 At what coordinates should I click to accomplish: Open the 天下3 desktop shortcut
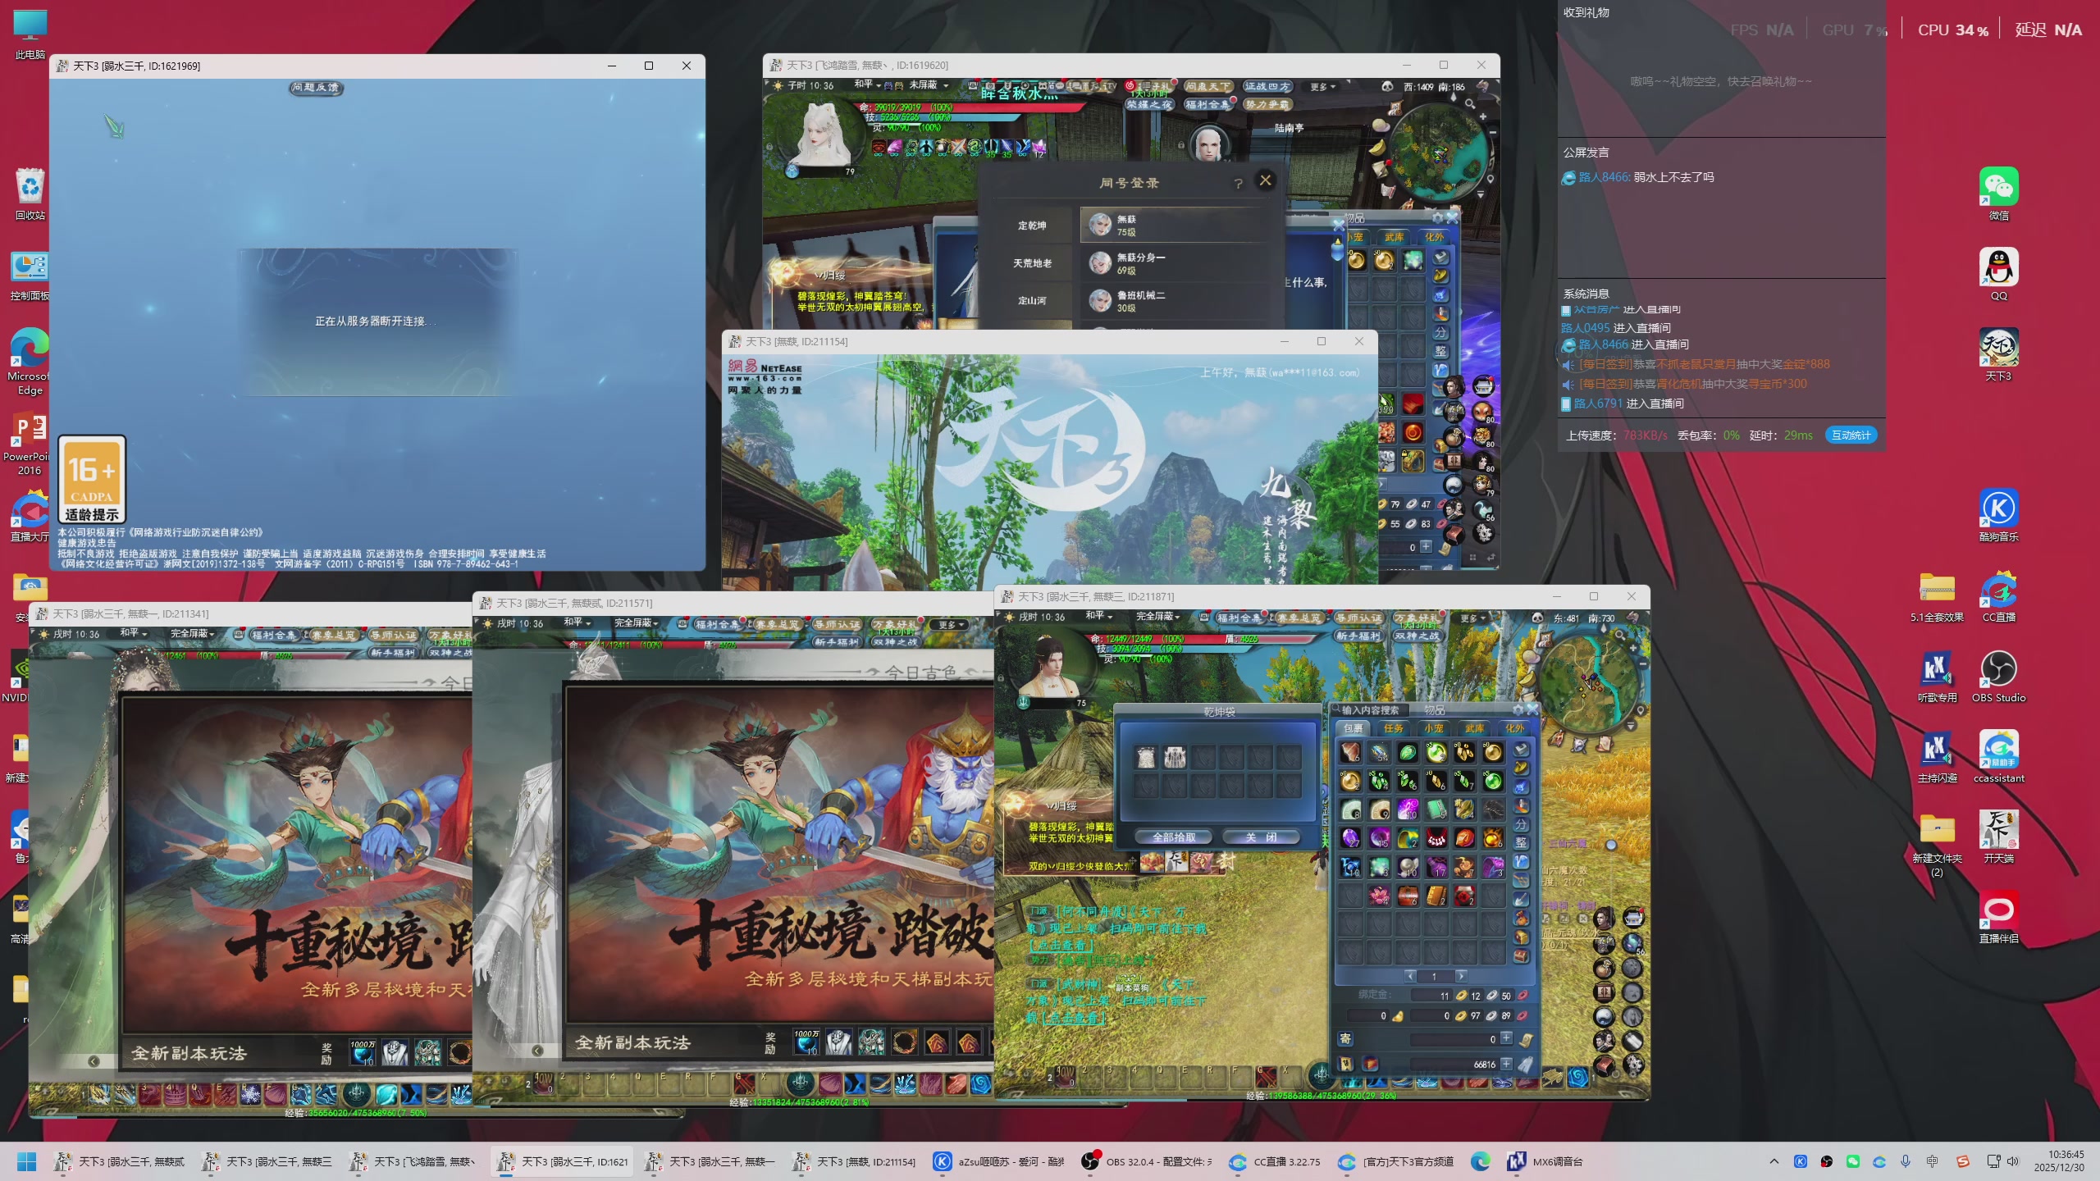tap(1998, 349)
